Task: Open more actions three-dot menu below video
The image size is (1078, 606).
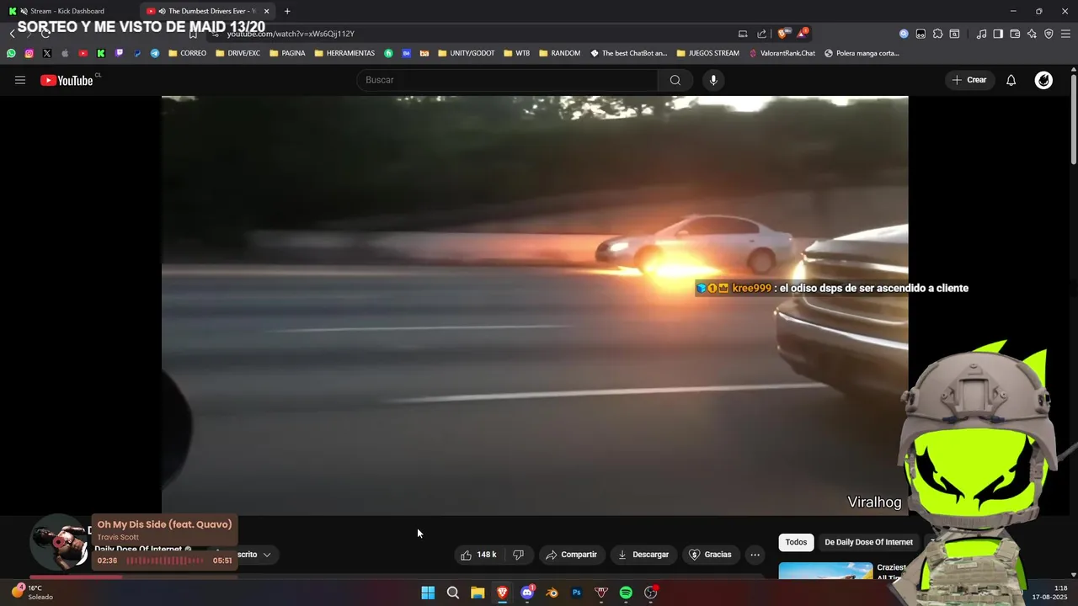Action: click(x=755, y=555)
